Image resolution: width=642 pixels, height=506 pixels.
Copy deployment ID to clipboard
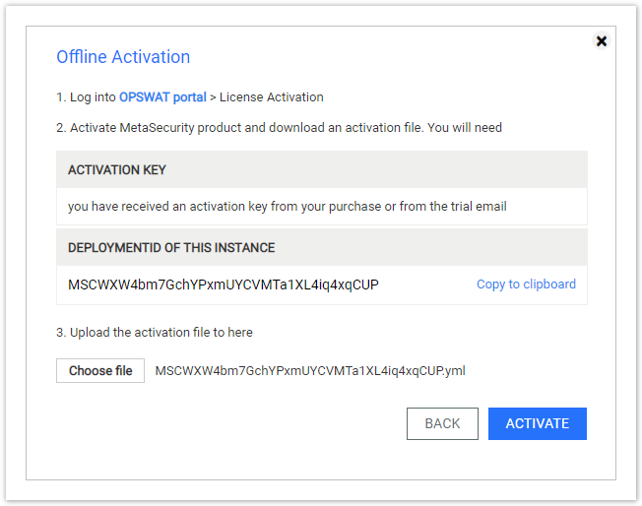tap(526, 285)
